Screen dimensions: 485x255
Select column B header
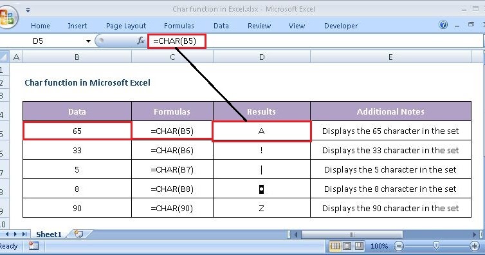77,57
